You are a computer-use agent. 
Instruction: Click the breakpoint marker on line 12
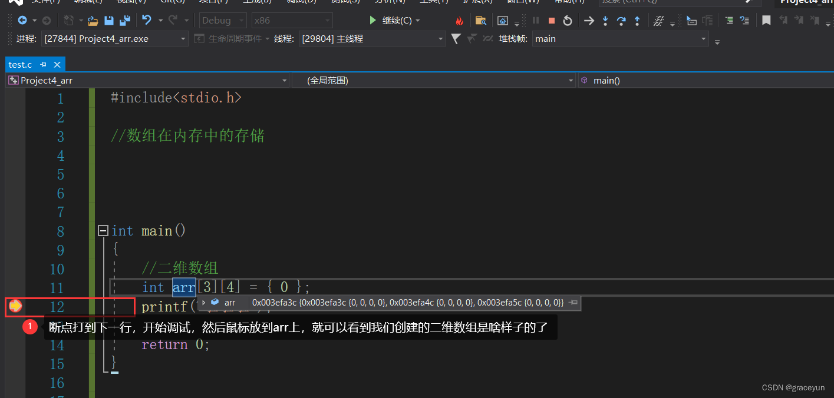pos(15,306)
